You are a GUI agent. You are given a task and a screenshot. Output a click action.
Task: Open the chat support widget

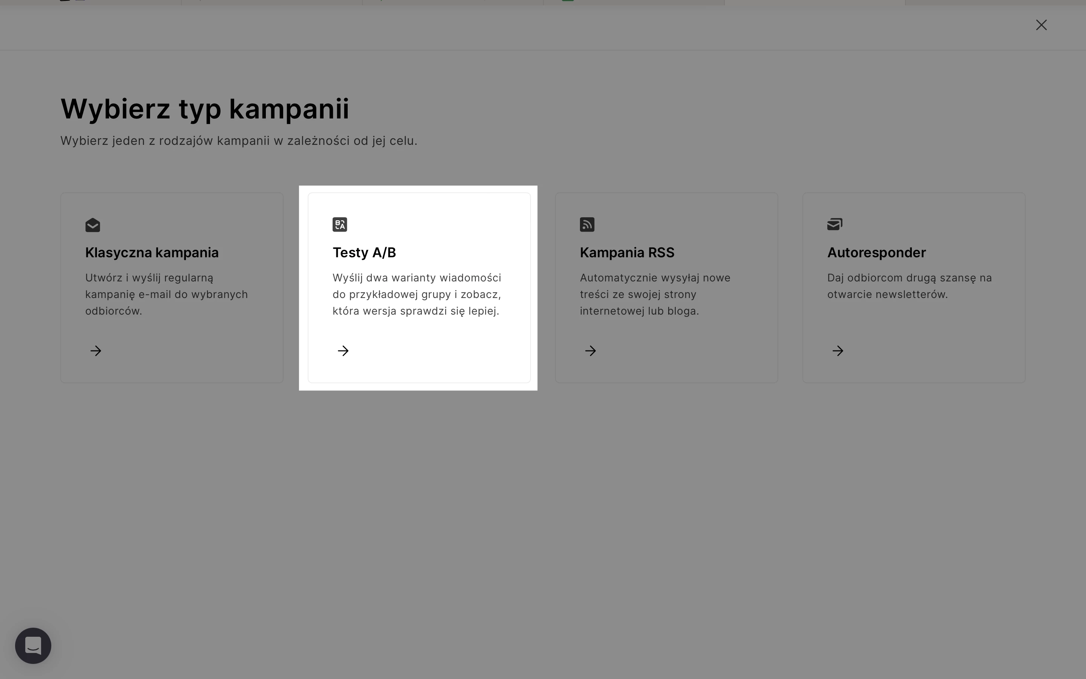pyautogui.click(x=33, y=646)
